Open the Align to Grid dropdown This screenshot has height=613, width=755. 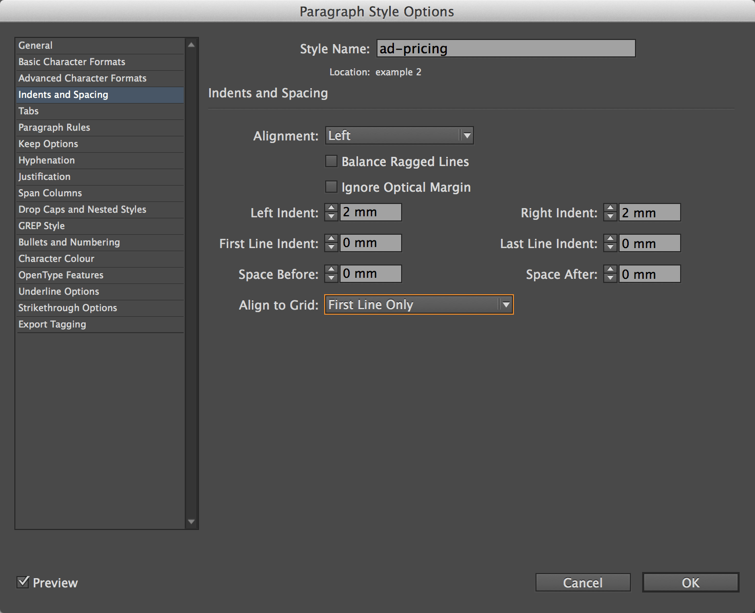pos(419,304)
